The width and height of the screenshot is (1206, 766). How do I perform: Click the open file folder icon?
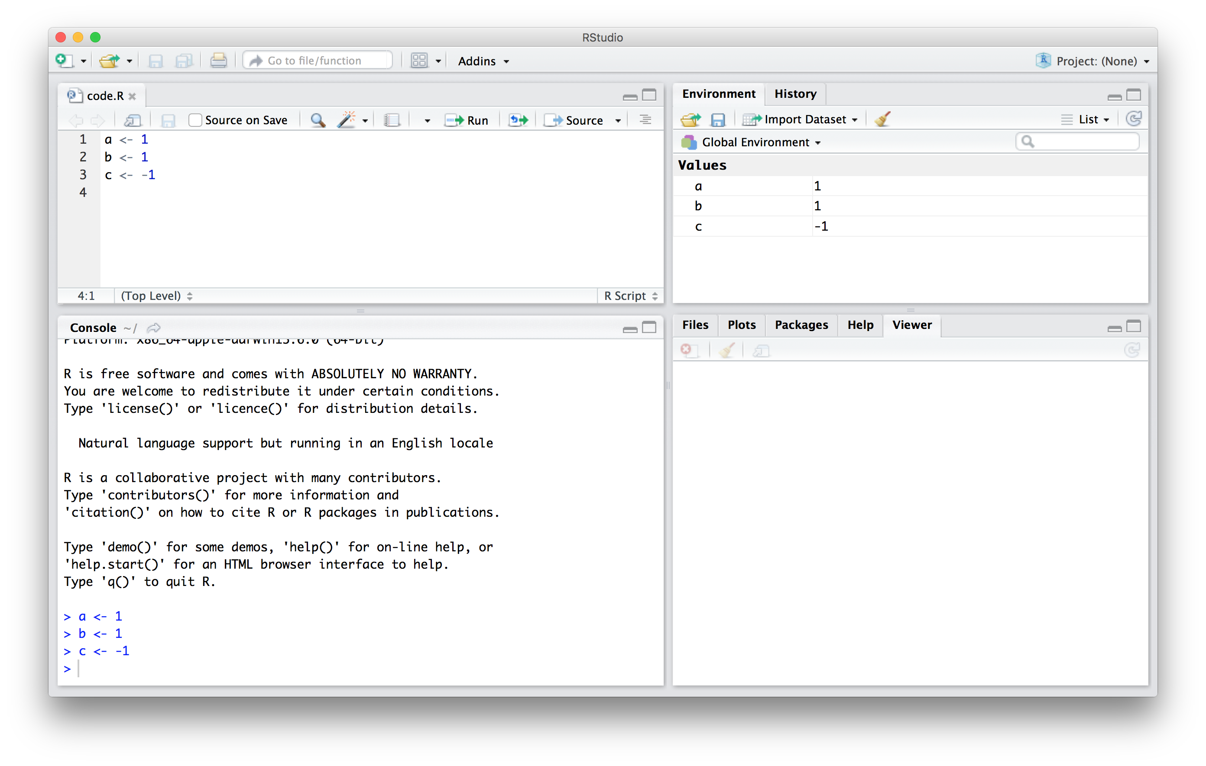click(x=109, y=61)
